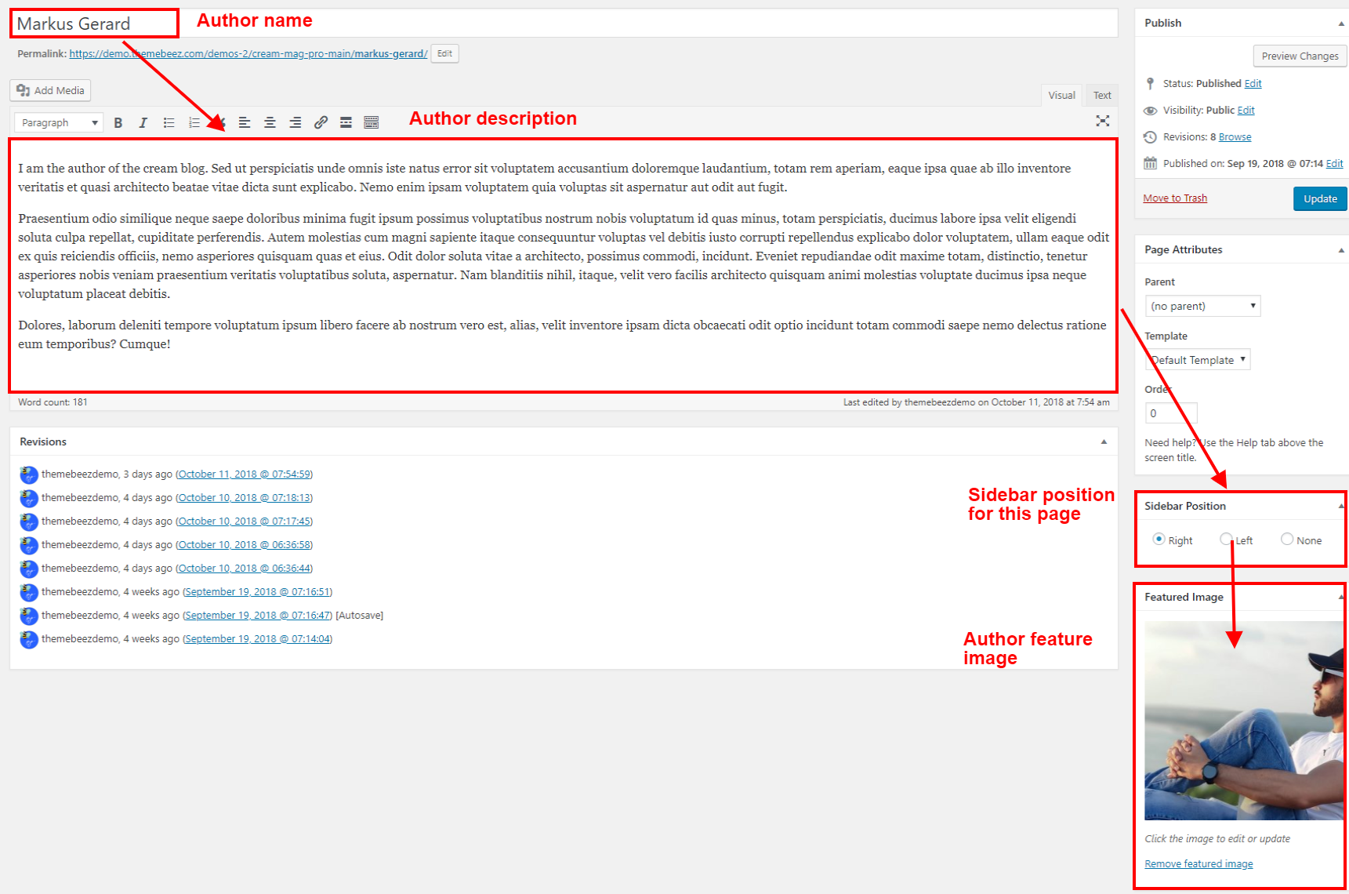Open revision October 10, 2018 @ 06:36:44

(245, 569)
